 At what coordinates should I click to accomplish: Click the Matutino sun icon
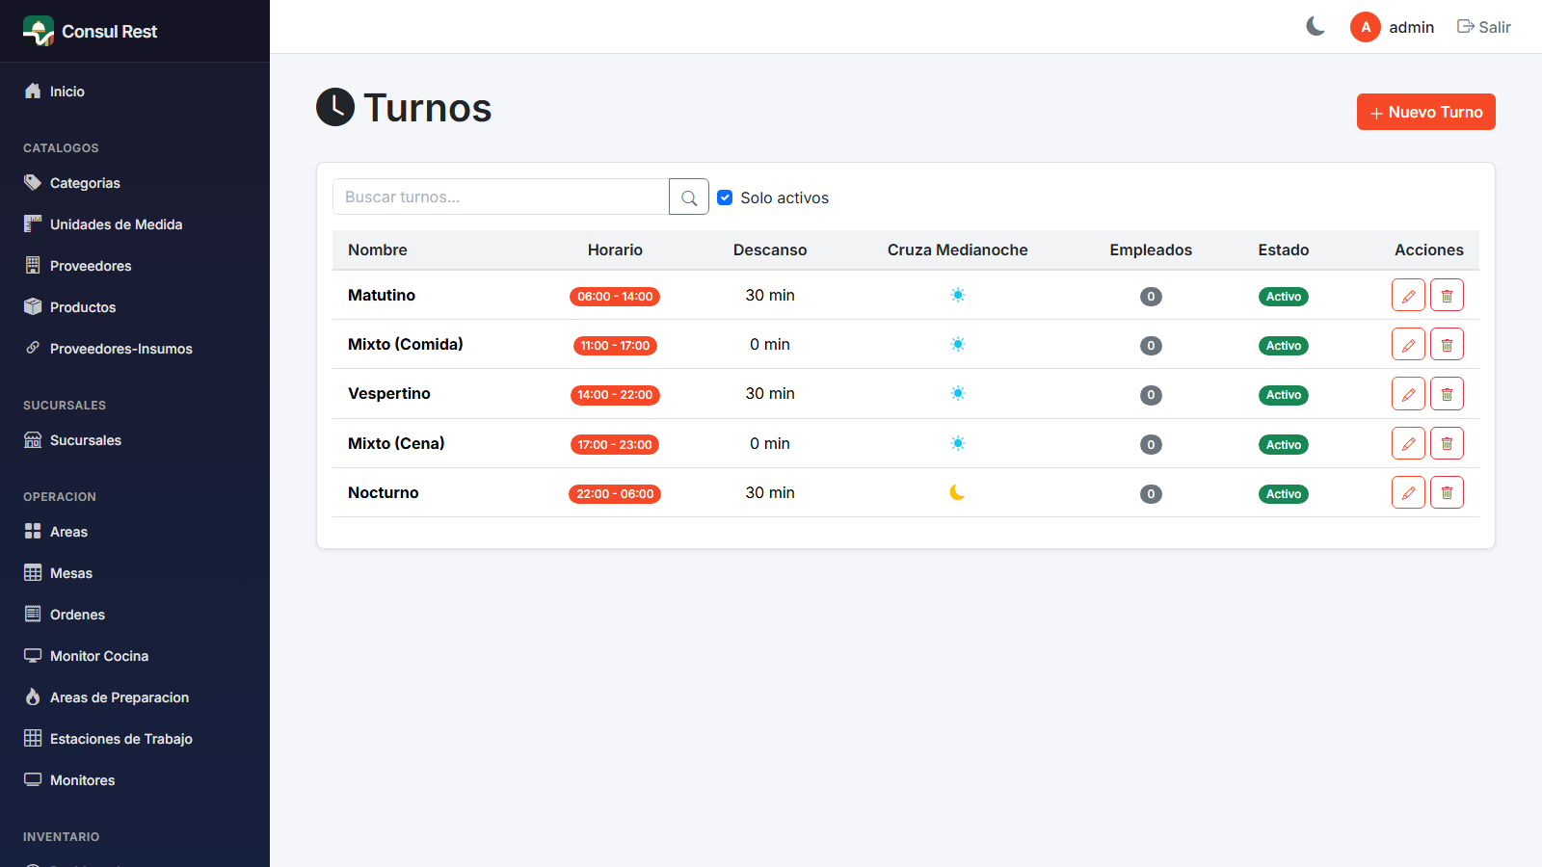[x=958, y=295]
